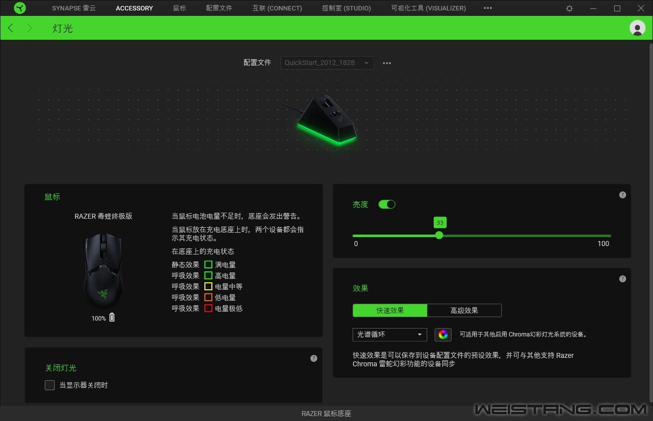Expand the 光谱循环 effect dropdown
Image resolution: width=653 pixels, height=421 pixels.
click(x=390, y=335)
